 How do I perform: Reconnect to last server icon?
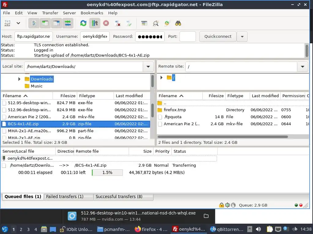coord(129,23)
